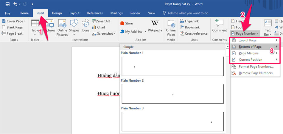Open the My Add-ins dropdown
The height and width of the screenshot is (134, 283).
[x=133, y=31]
